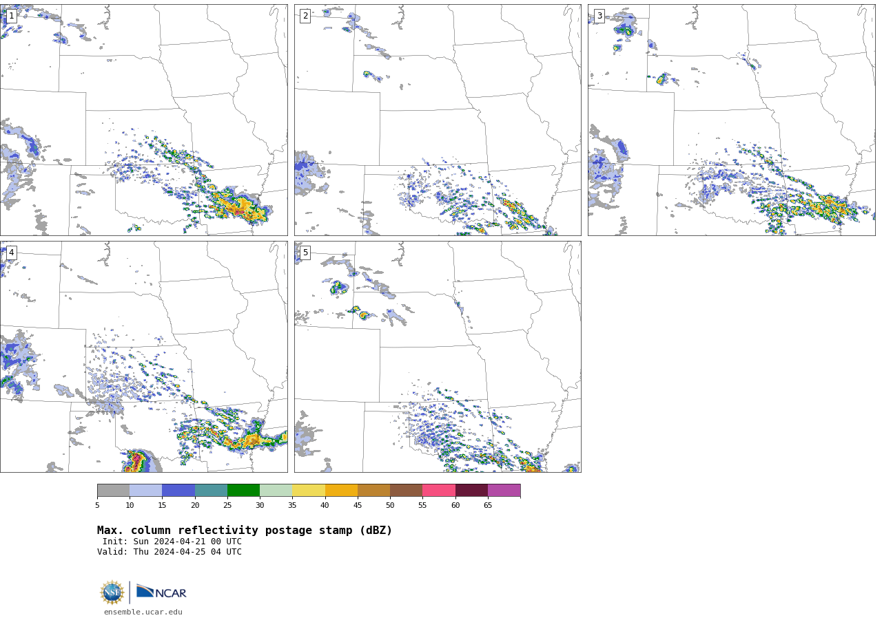Click the colorbar tick label 50
The width and height of the screenshot is (882, 620).
tap(390, 506)
